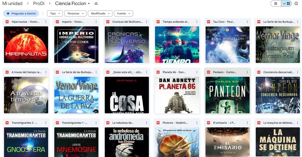This screenshot has width=302, height=157.
Task: Open more actions for A traves del tiempo file
Action: tap(46, 72)
